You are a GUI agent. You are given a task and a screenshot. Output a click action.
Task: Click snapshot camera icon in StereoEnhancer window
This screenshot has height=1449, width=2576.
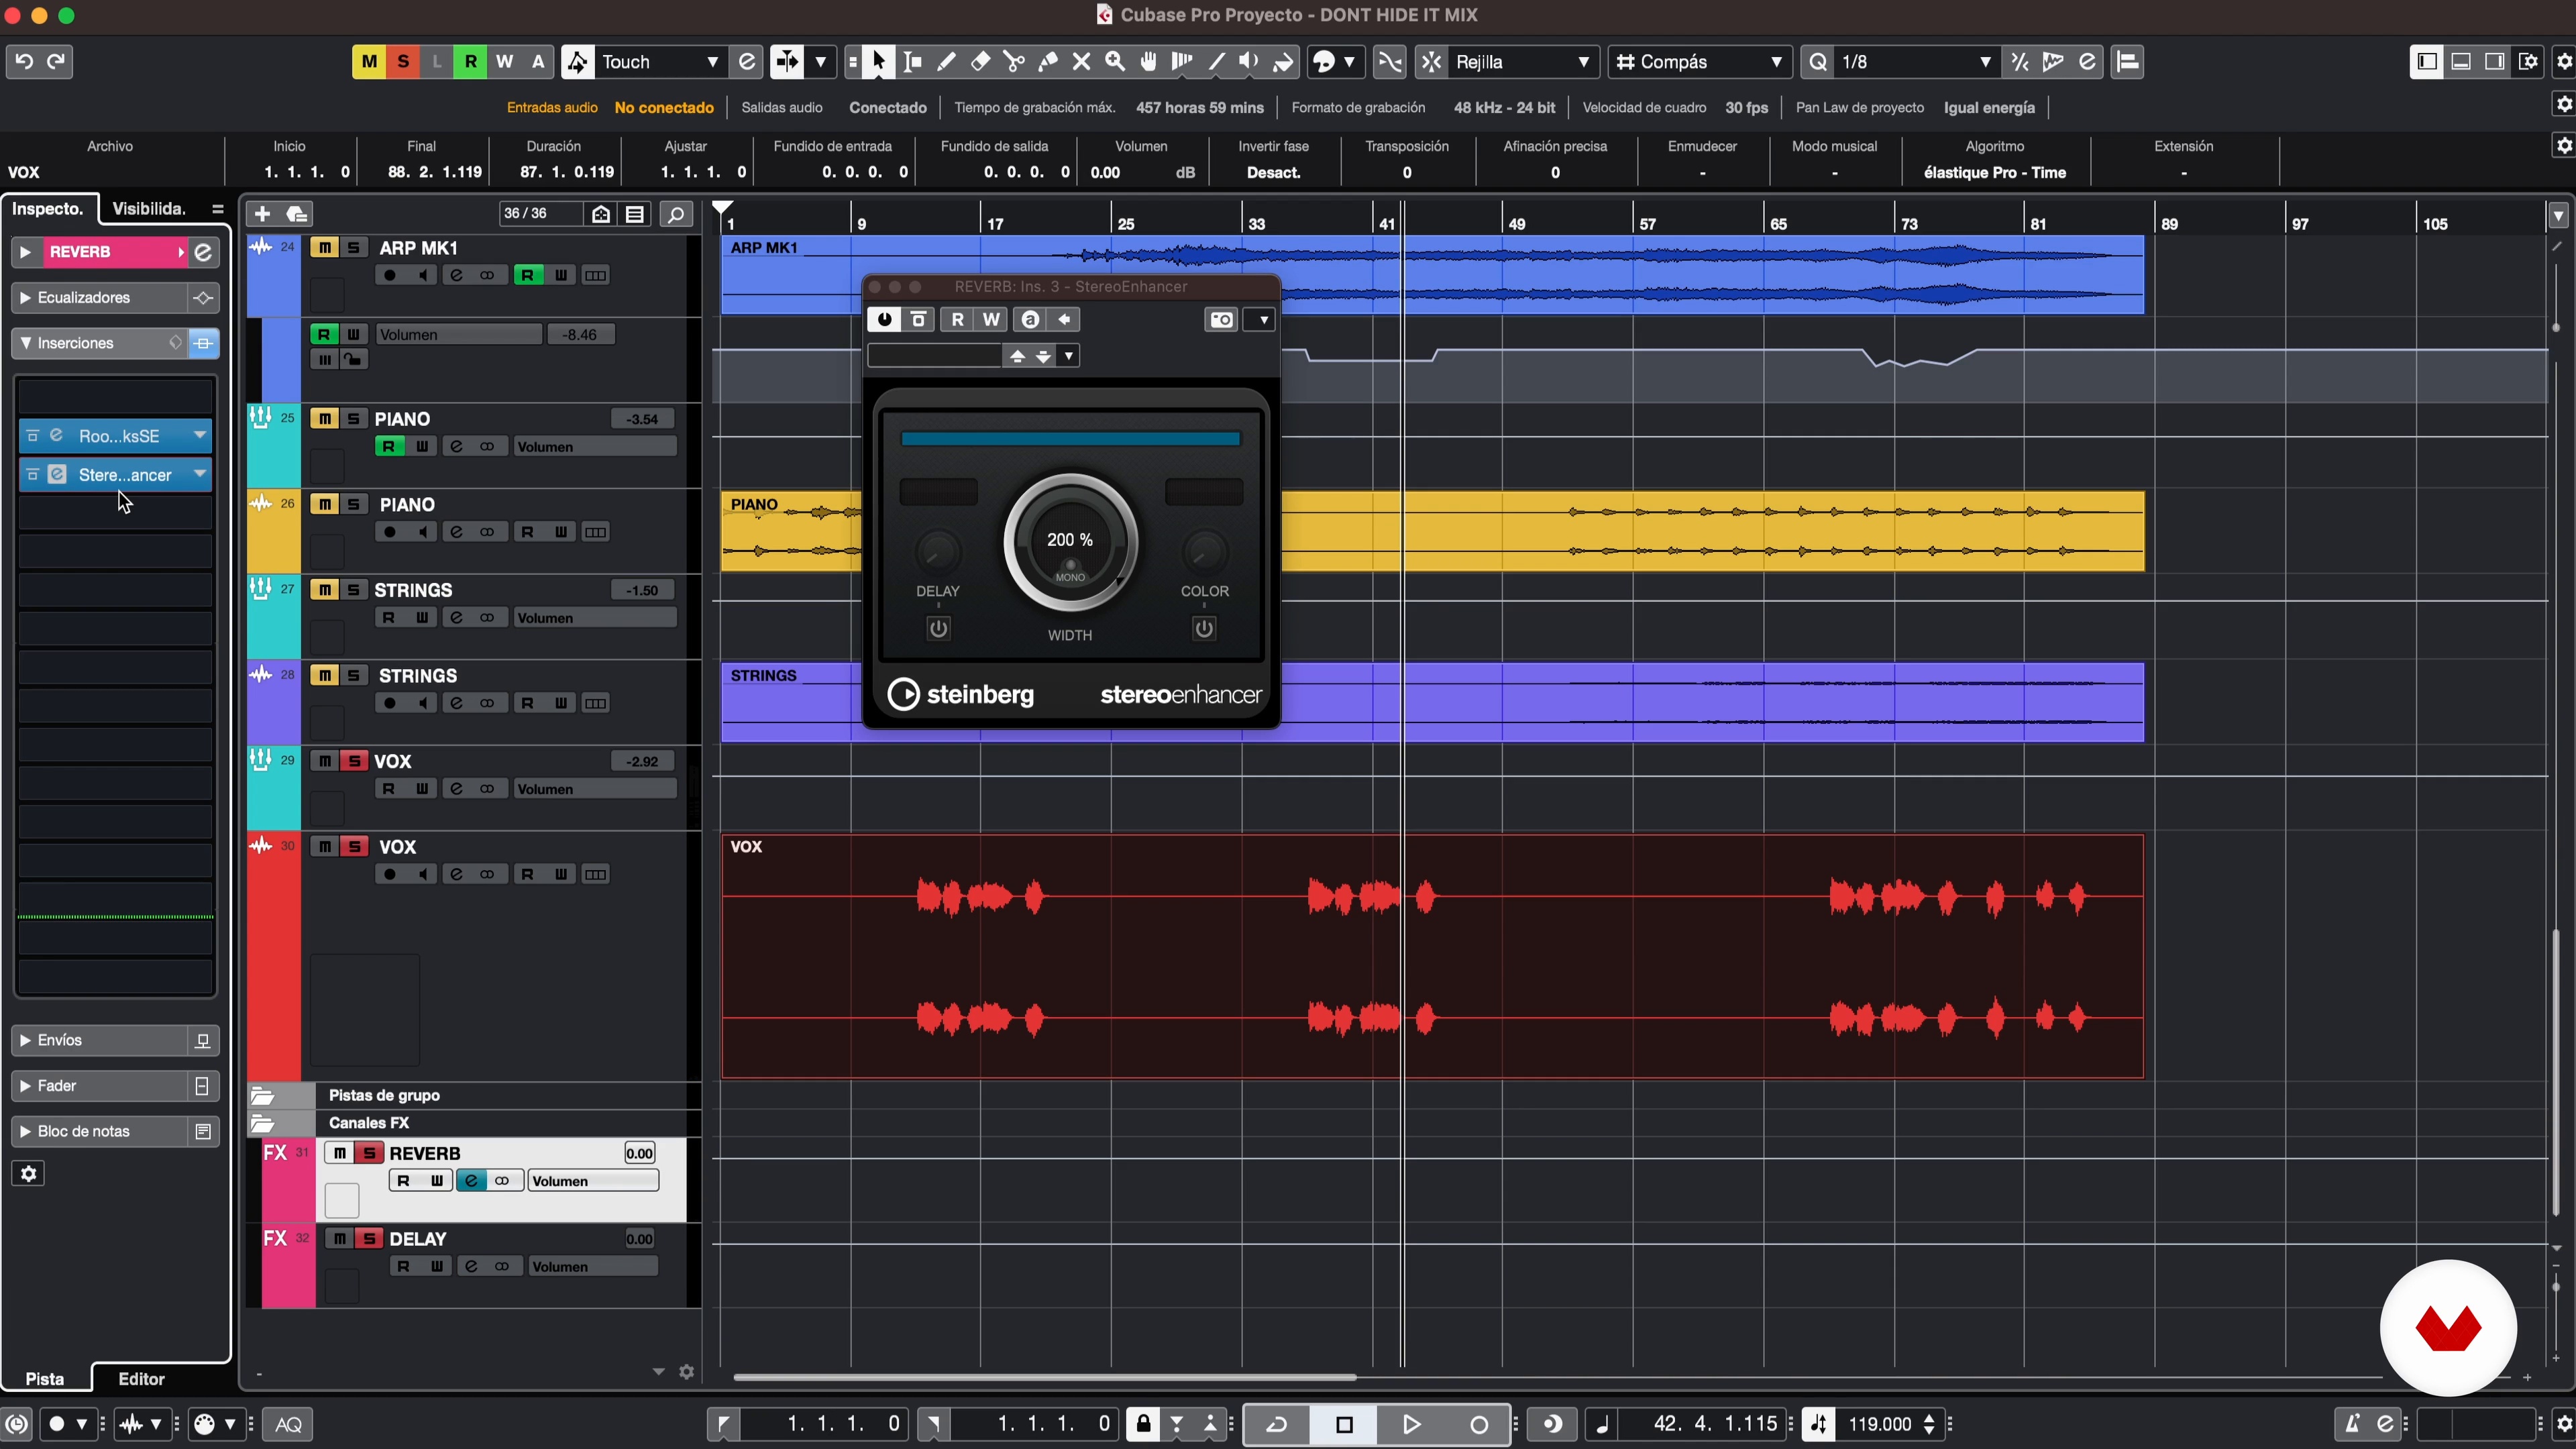1221,320
